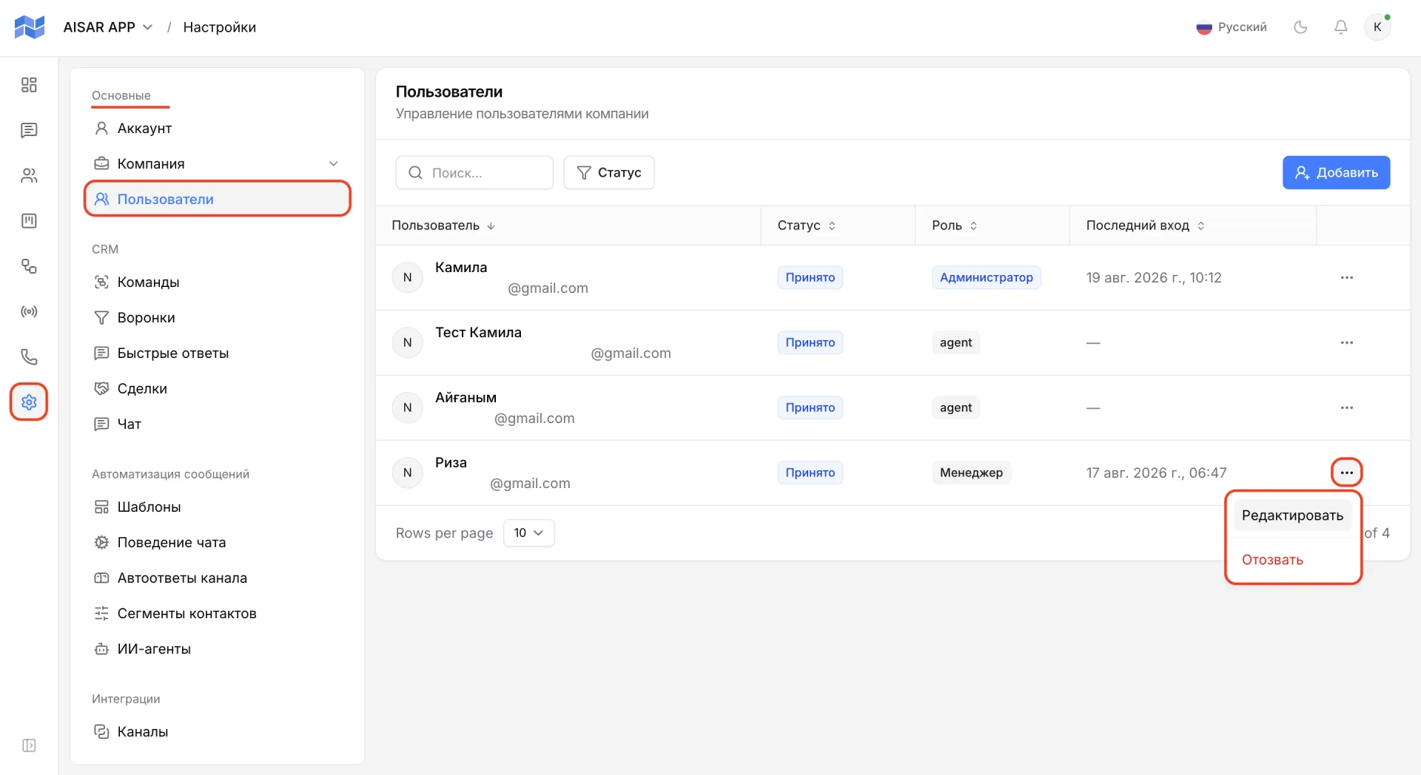Sort table by Статус column
Image resolution: width=1421 pixels, height=775 pixels.
click(x=807, y=226)
